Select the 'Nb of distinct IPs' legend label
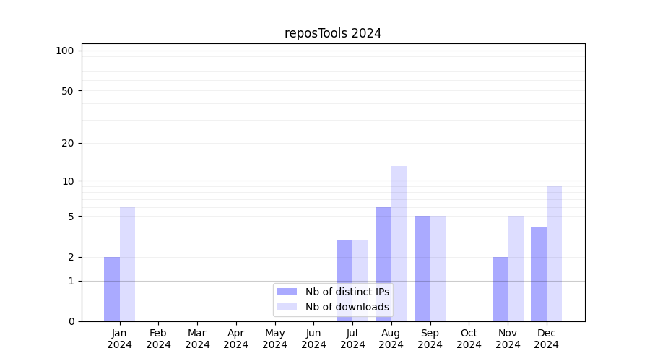The image size is (650, 361). point(347,292)
